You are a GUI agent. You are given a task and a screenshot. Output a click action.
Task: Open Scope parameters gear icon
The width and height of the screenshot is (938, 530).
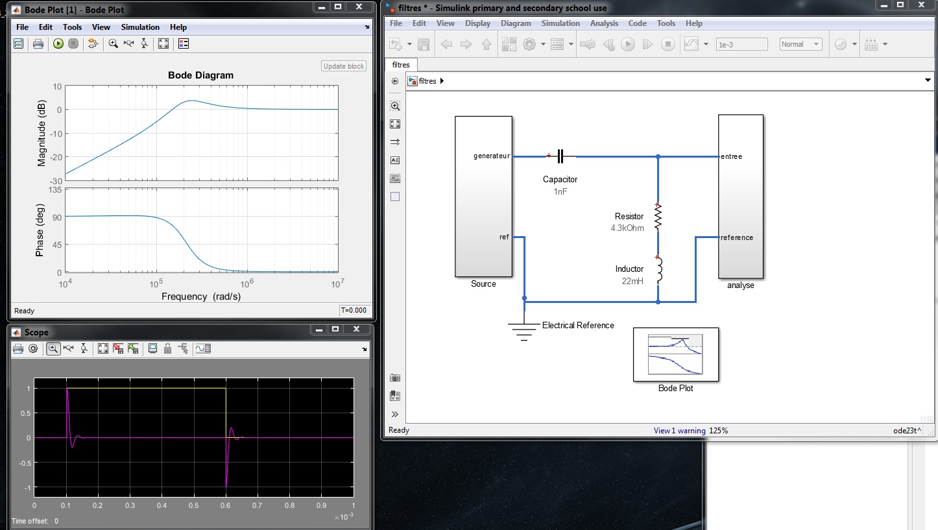coord(33,348)
